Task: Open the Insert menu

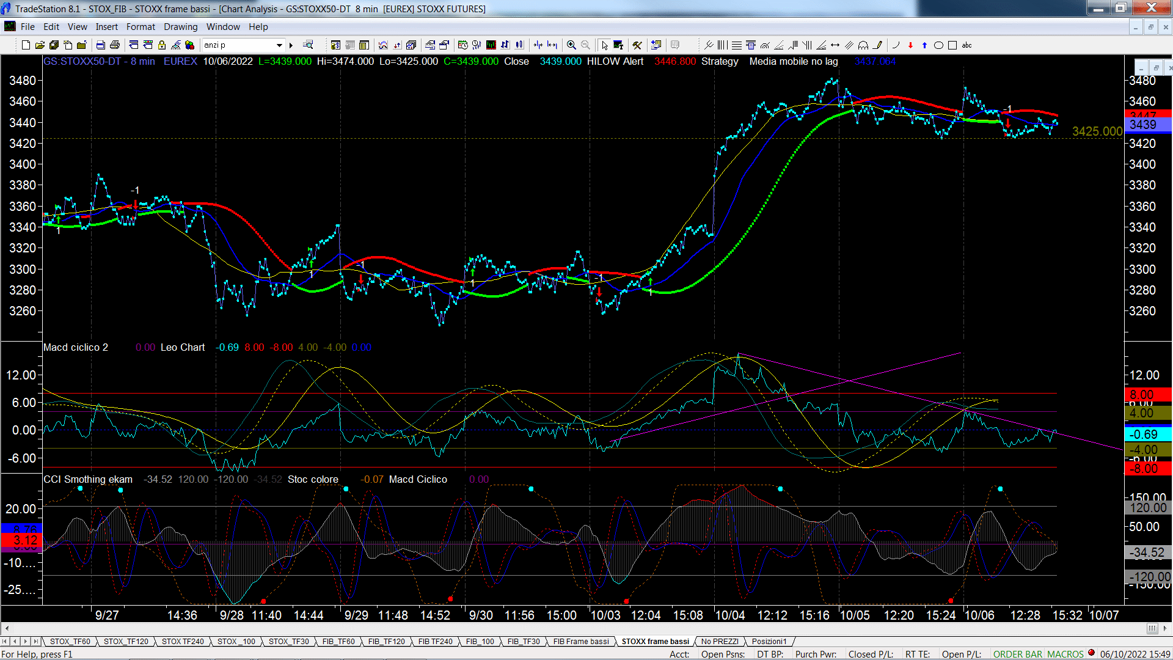Action: pos(107,27)
